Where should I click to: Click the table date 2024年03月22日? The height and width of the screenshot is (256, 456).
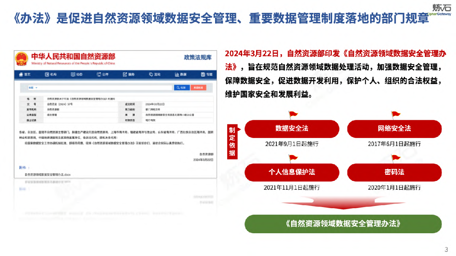(x=155, y=104)
